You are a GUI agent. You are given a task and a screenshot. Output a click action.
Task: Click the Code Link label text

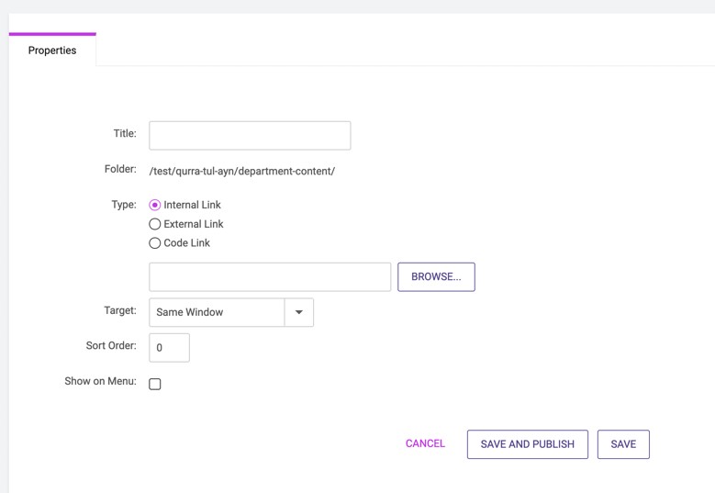coord(186,243)
